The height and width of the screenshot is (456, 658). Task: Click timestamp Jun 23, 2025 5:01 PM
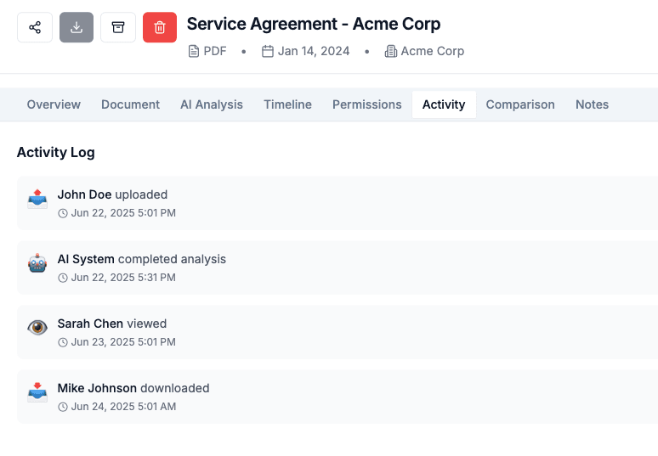coord(123,342)
